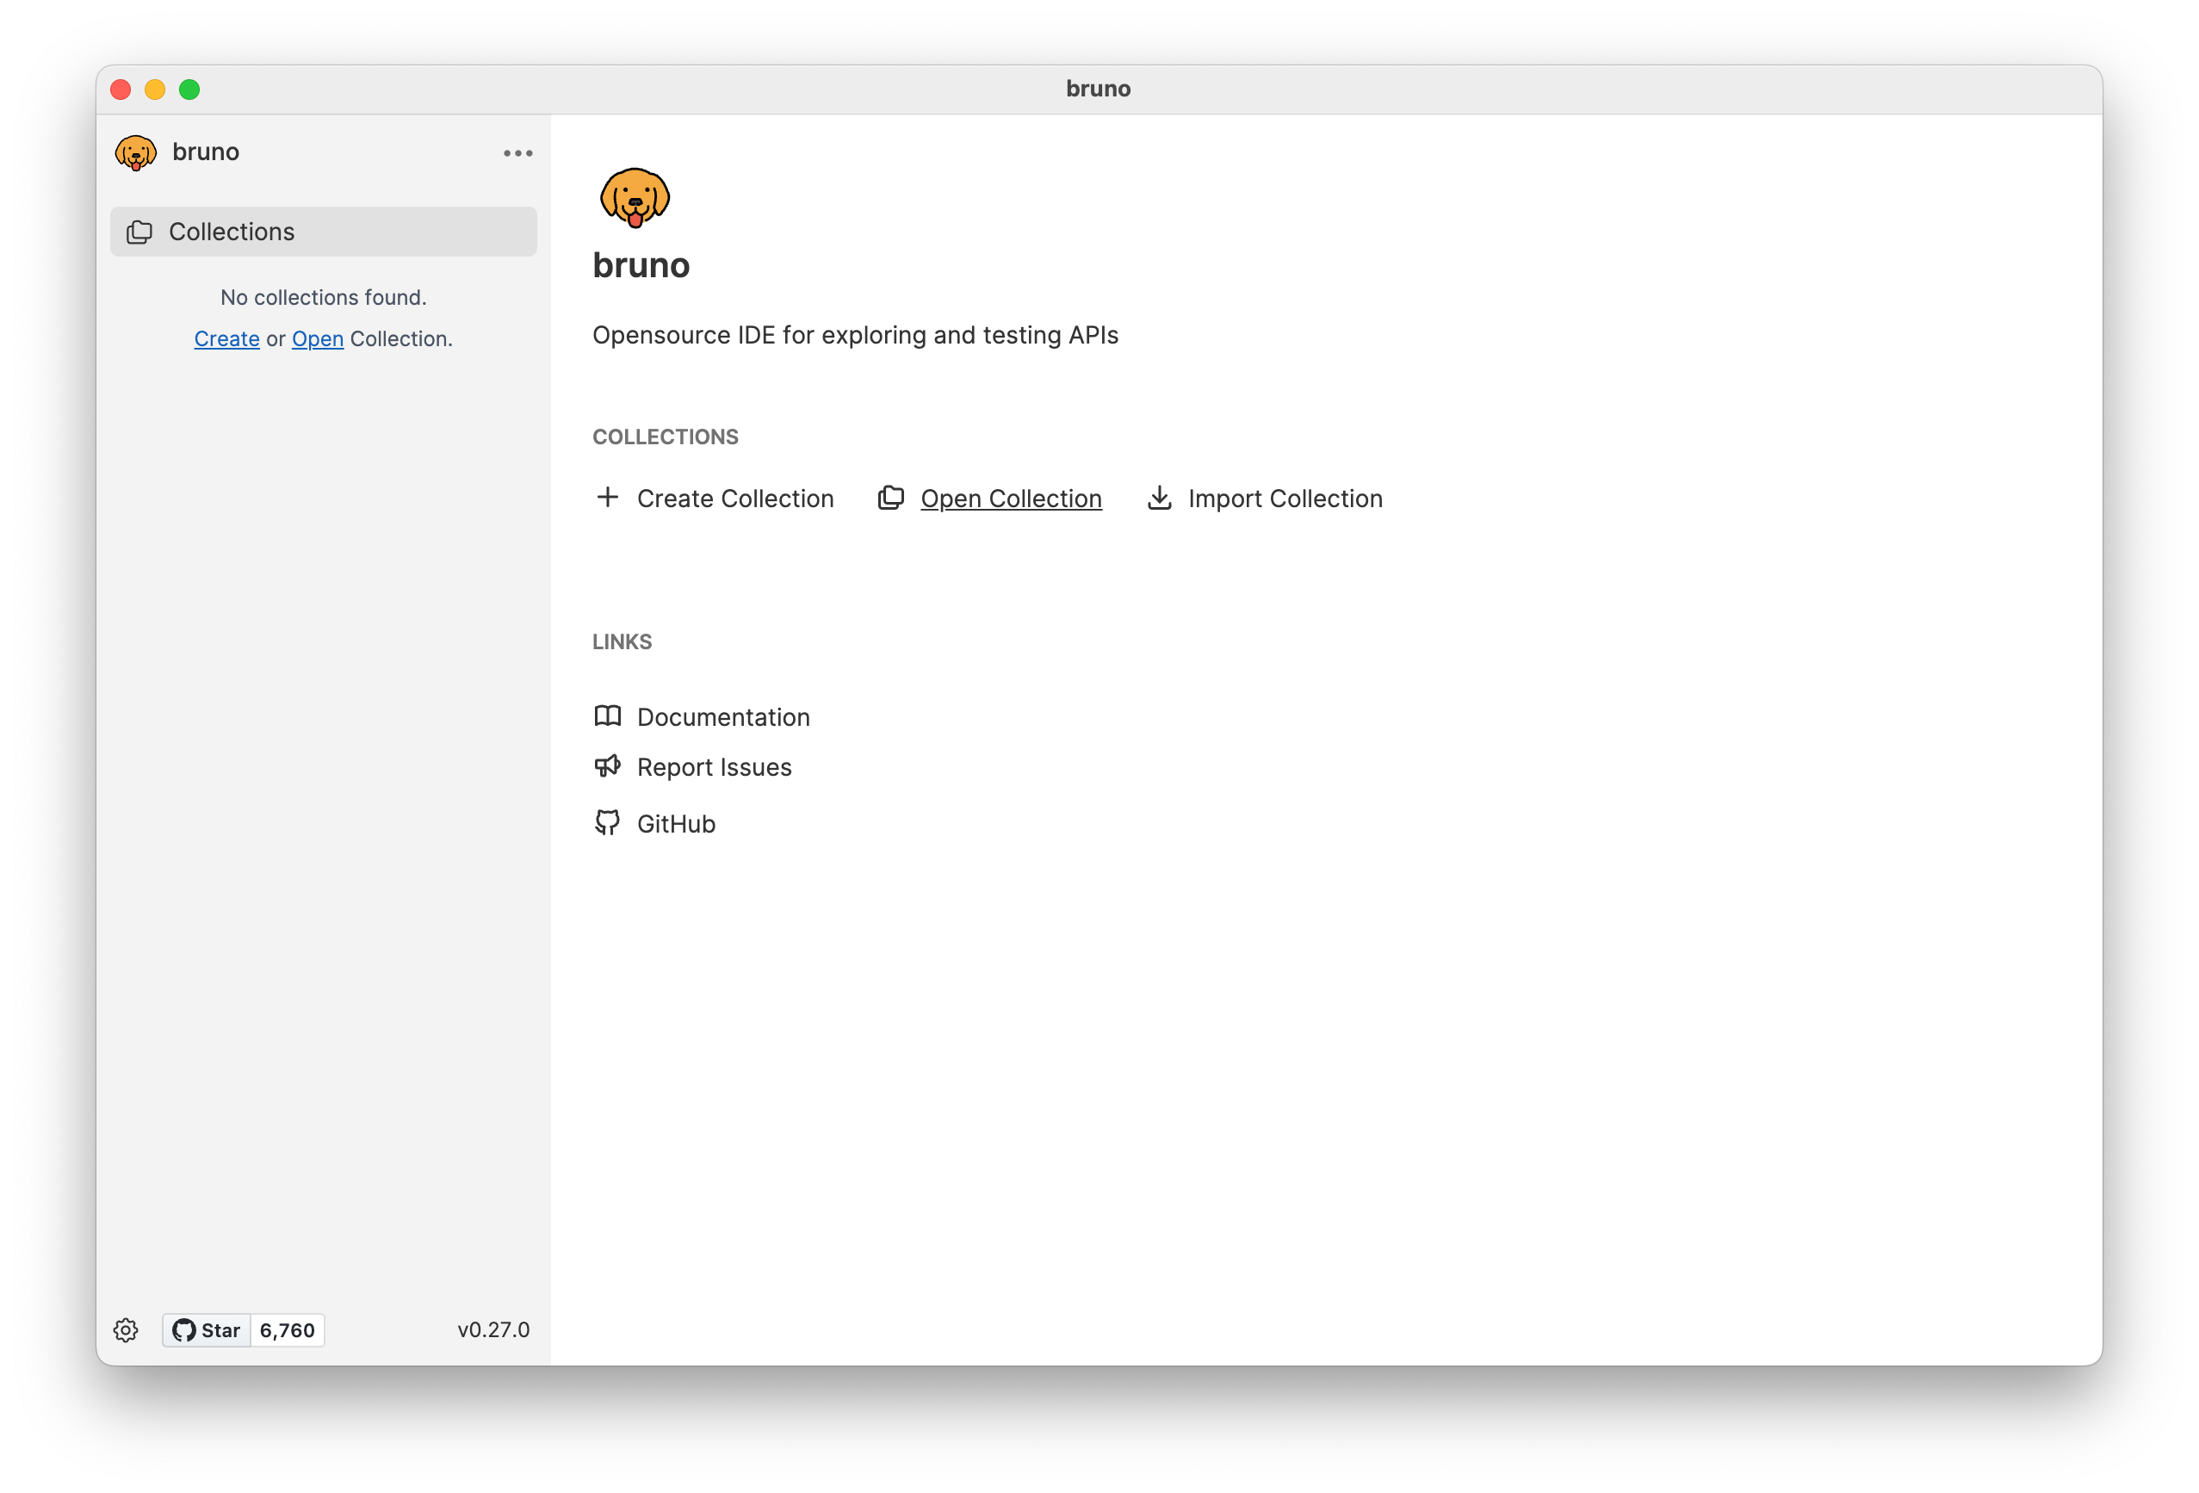Open Preferences via the gear icon

pyautogui.click(x=126, y=1330)
